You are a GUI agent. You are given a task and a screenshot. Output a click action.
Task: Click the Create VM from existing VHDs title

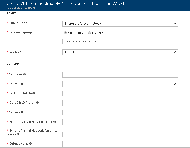click(66, 4)
